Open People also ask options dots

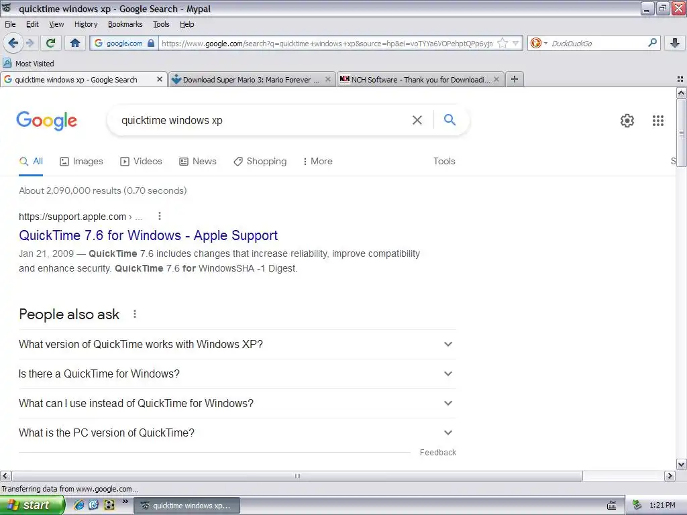tap(134, 314)
